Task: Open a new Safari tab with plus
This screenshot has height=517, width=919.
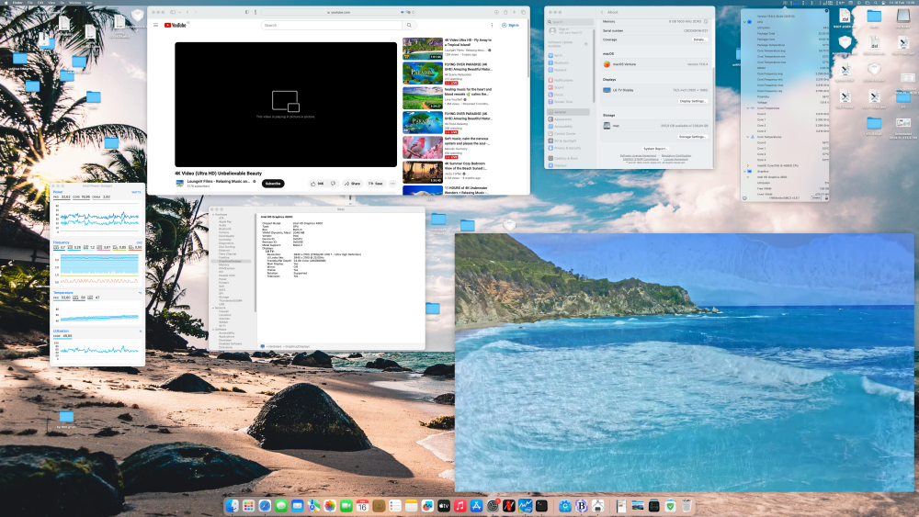Action: pos(514,12)
